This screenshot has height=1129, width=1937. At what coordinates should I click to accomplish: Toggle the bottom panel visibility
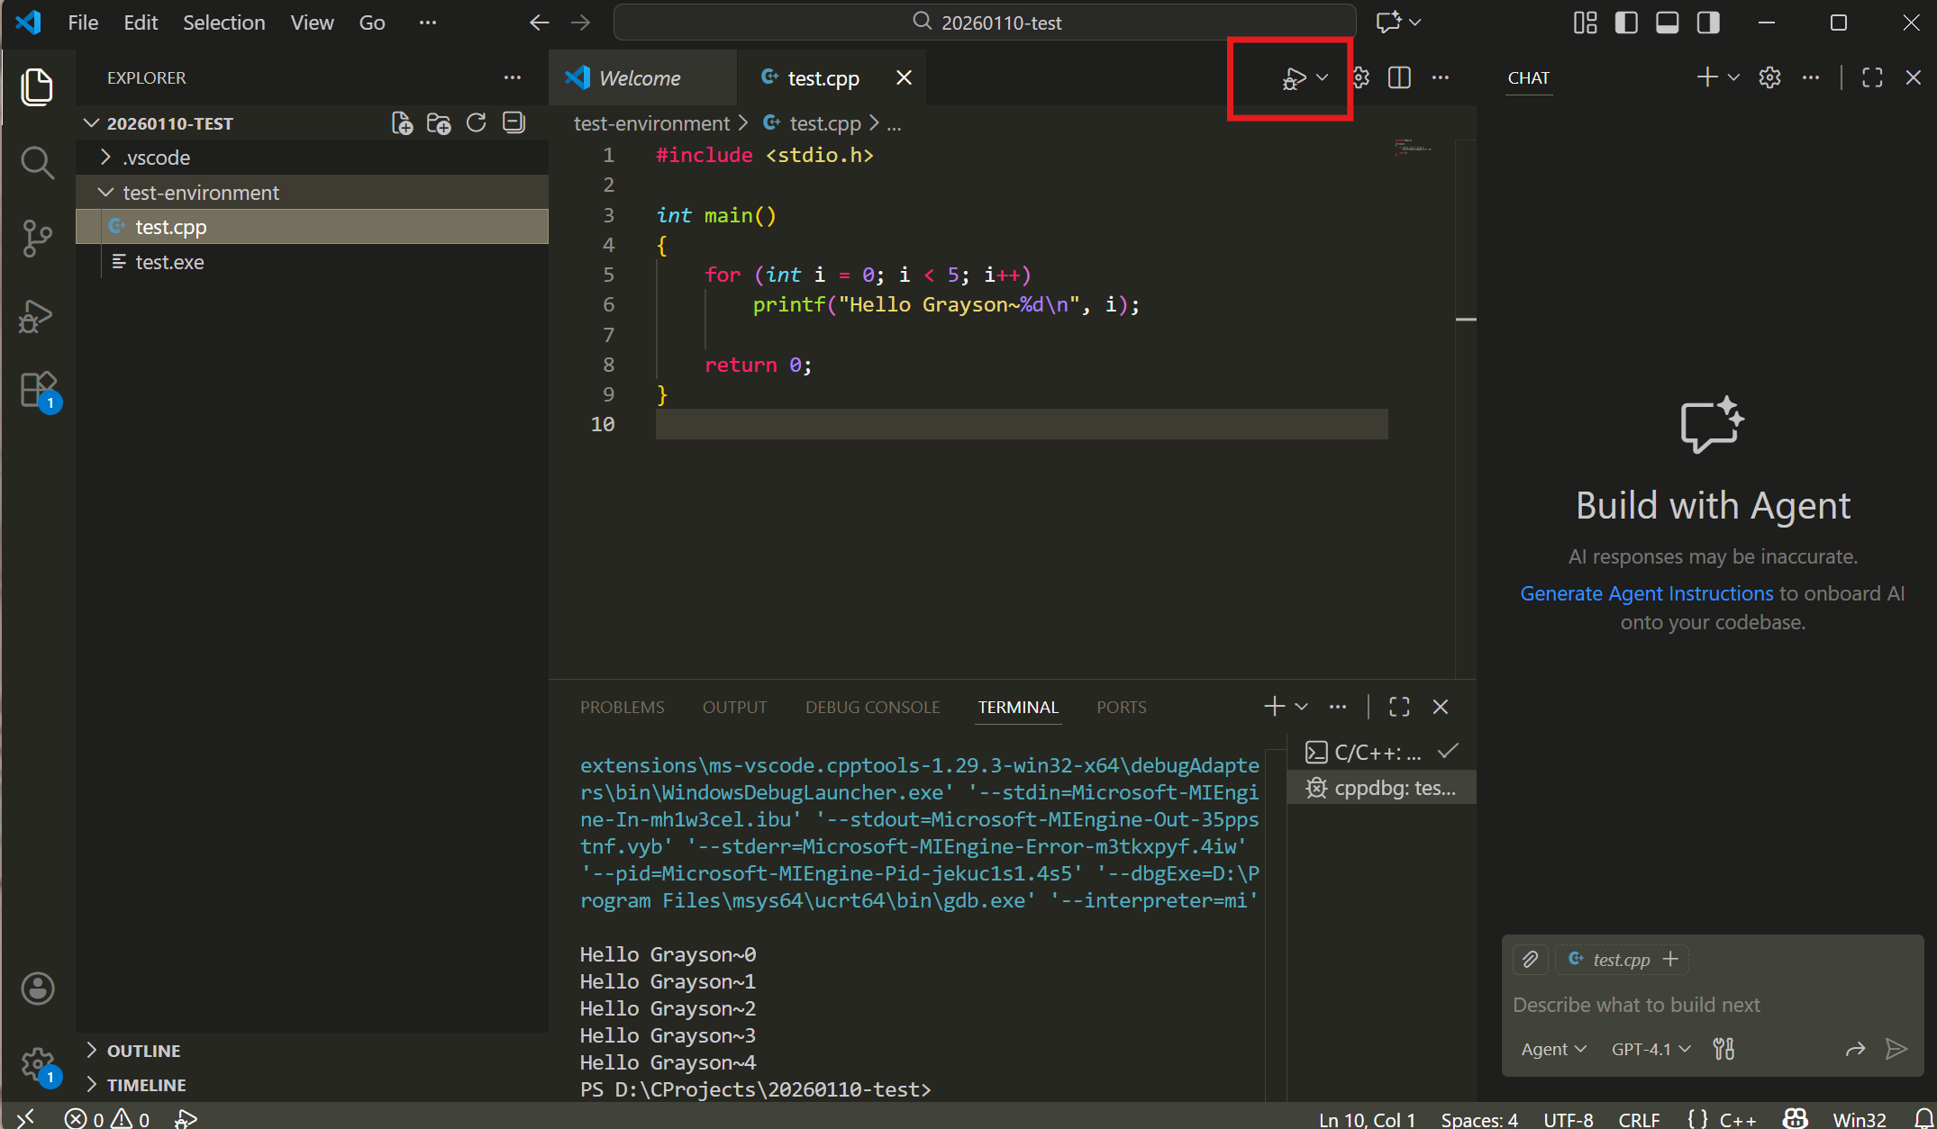(1667, 23)
